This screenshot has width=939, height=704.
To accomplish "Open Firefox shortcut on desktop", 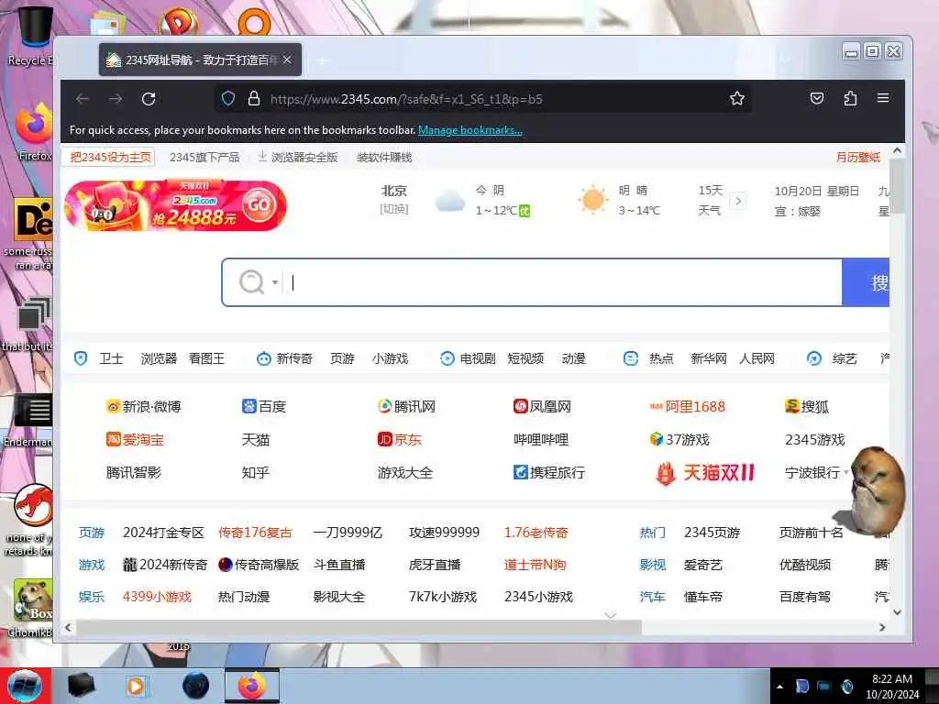I will coord(33,132).
